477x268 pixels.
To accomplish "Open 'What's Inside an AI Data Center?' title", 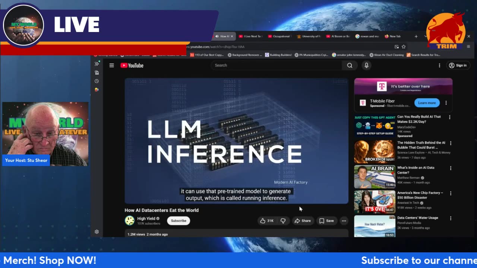I will tap(416, 170).
